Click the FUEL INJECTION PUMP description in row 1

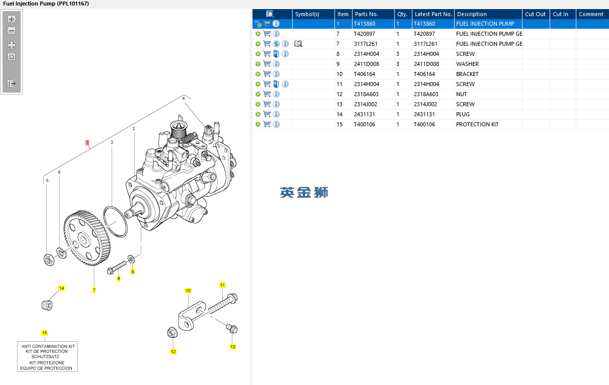tap(488, 24)
